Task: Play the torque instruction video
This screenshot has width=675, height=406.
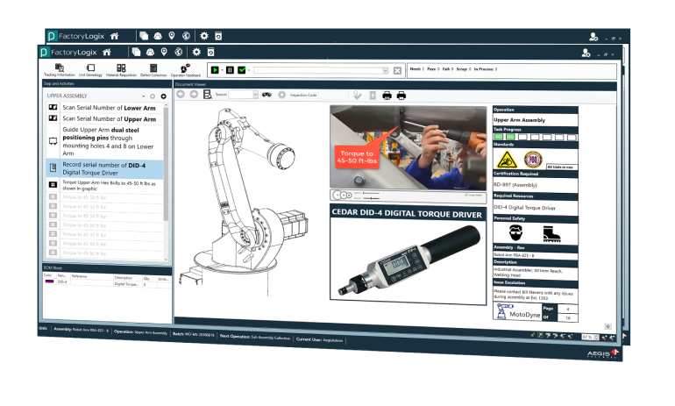Action: pos(337,195)
